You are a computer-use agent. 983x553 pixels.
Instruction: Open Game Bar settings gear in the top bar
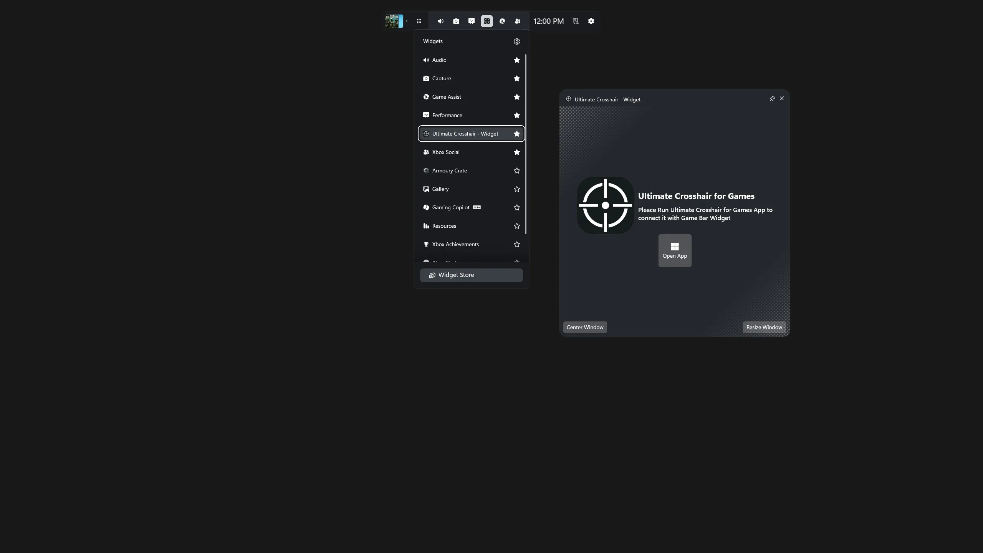coord(591,21)
